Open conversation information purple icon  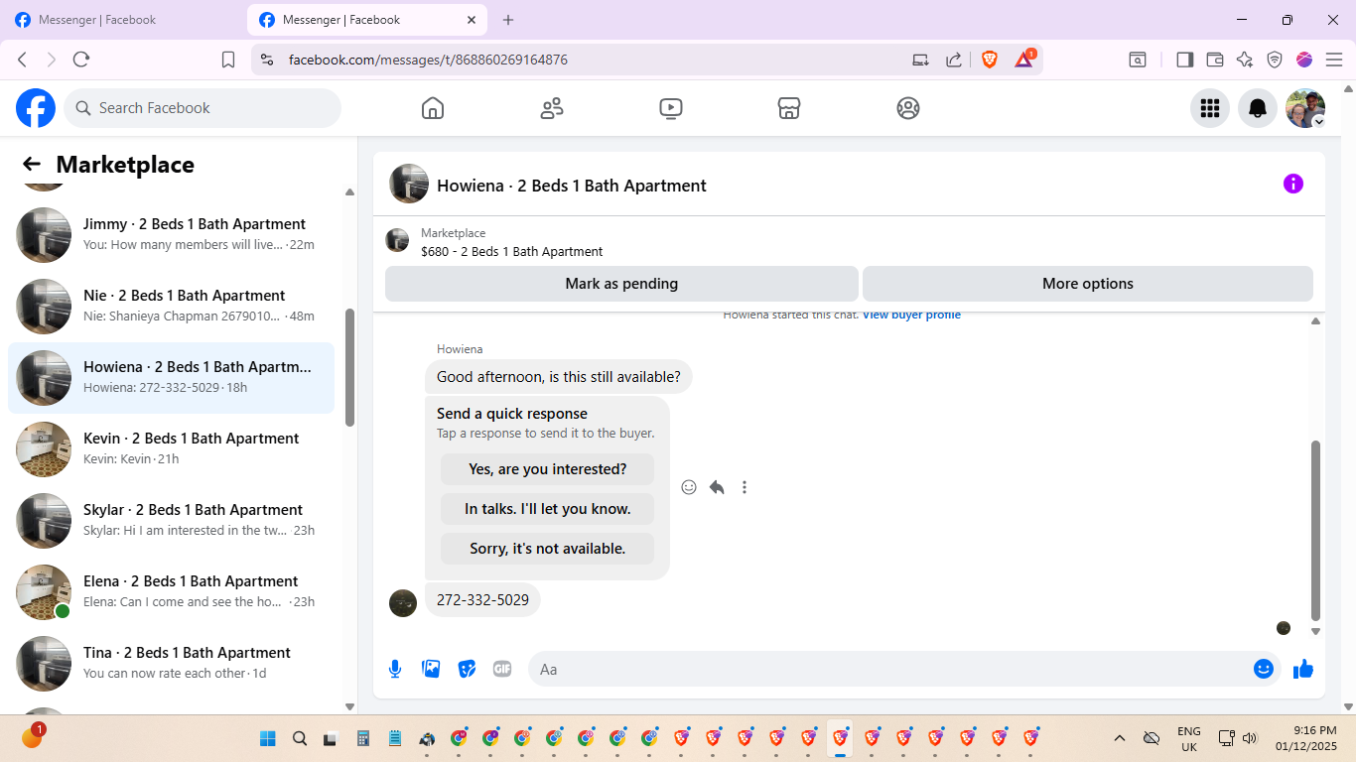tap(1293, 184)
